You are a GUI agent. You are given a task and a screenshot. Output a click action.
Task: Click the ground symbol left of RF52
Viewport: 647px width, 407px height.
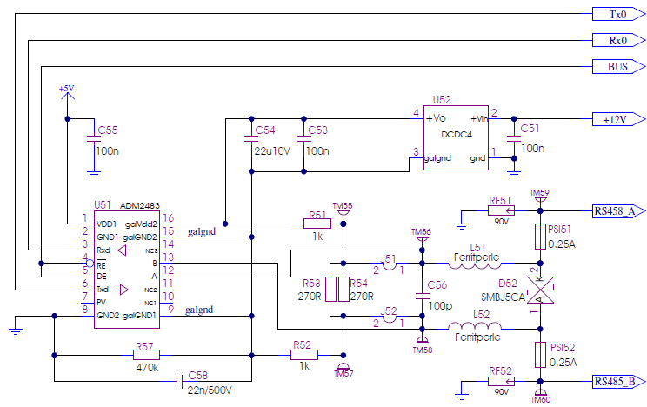coord(461,397)
